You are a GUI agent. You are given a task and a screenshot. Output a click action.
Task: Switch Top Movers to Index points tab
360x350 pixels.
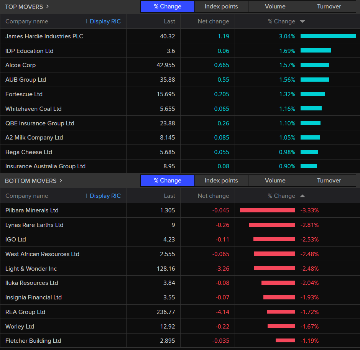(x=221, y=7)
